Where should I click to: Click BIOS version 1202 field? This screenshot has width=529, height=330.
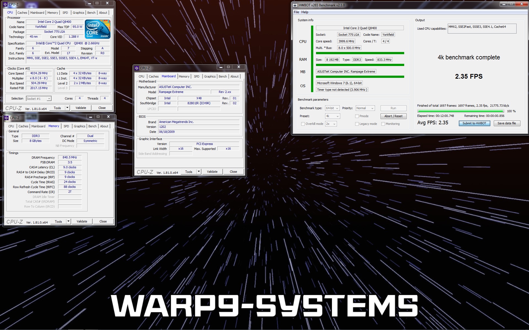[x=199, y=127]
